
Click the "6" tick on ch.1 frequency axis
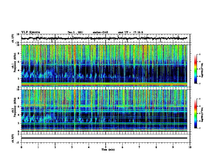19,62
